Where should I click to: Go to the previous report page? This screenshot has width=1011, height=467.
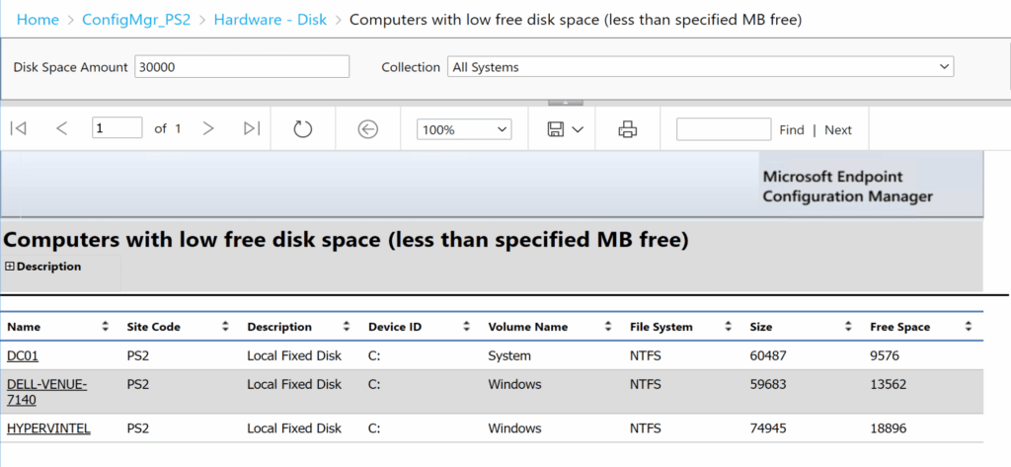[x=62, y=128]
